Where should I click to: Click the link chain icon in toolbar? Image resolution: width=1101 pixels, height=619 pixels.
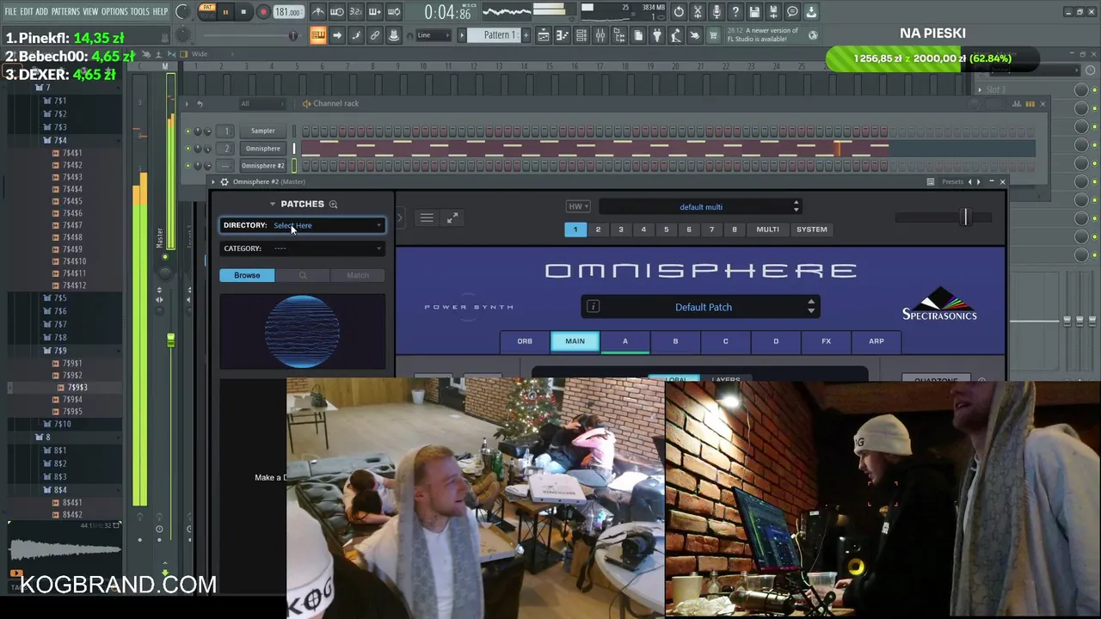pyautogui.click(x=375, y=35)
